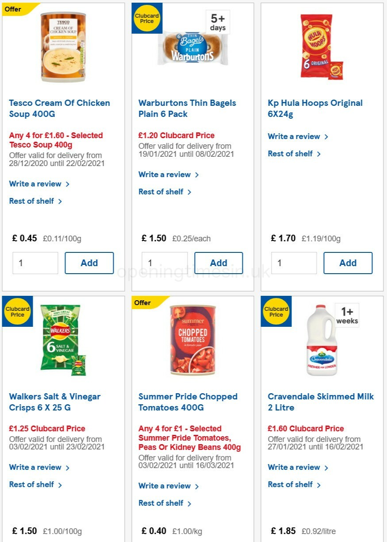The height and width of the screenshot is (542, 387).
Task: Write a review for Tesco chicken soup
Action: click(x=35, y=183)
